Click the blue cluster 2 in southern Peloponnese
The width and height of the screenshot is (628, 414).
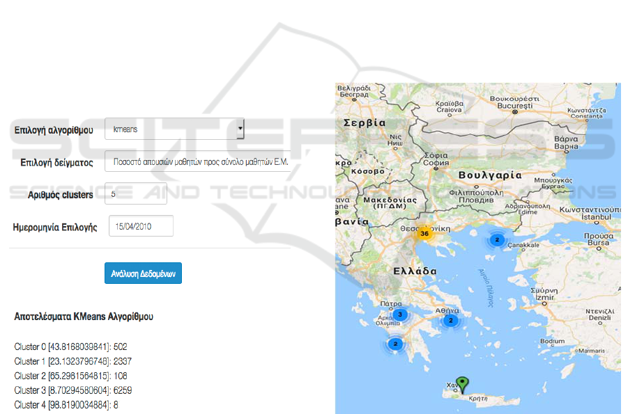[x=396, y=344]
